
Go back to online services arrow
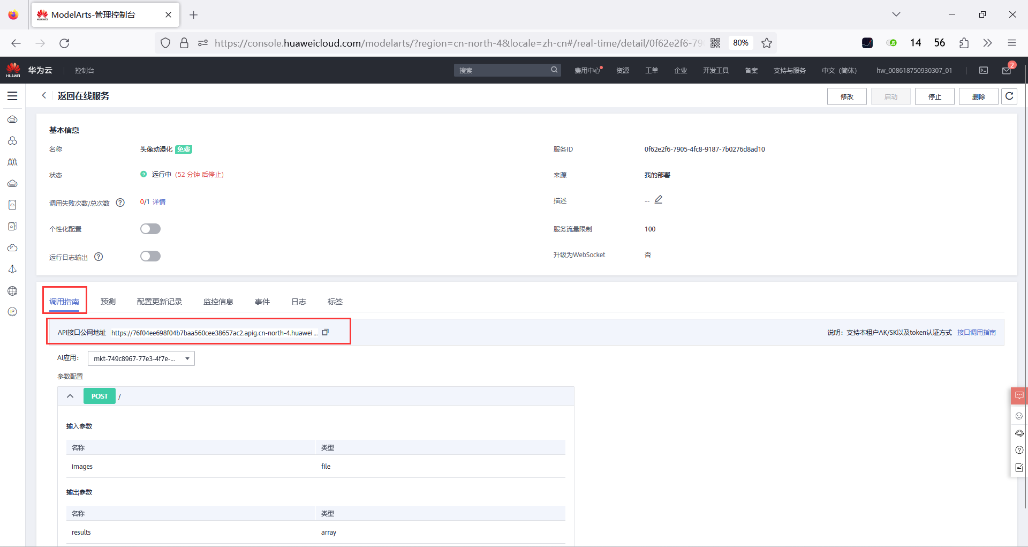44,95
